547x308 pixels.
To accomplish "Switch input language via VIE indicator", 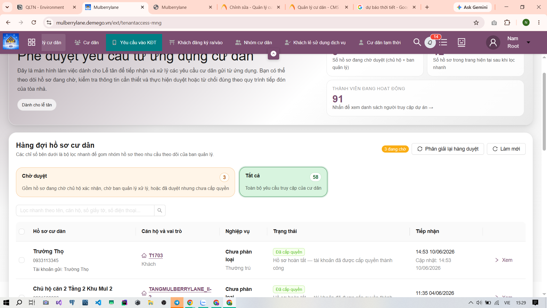I will click(507, 303).
